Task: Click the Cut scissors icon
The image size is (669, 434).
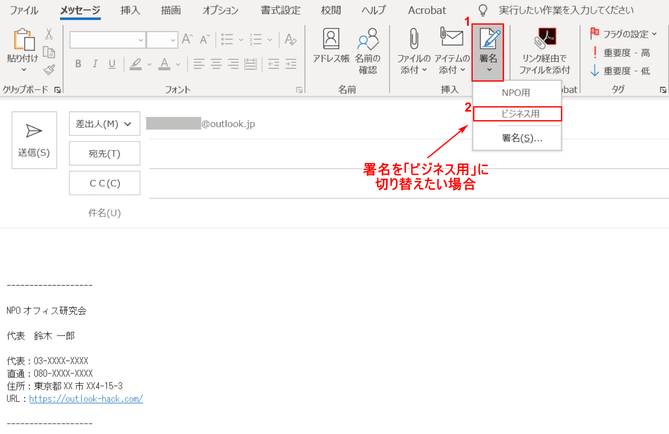Action: click(x=49, y=34)
